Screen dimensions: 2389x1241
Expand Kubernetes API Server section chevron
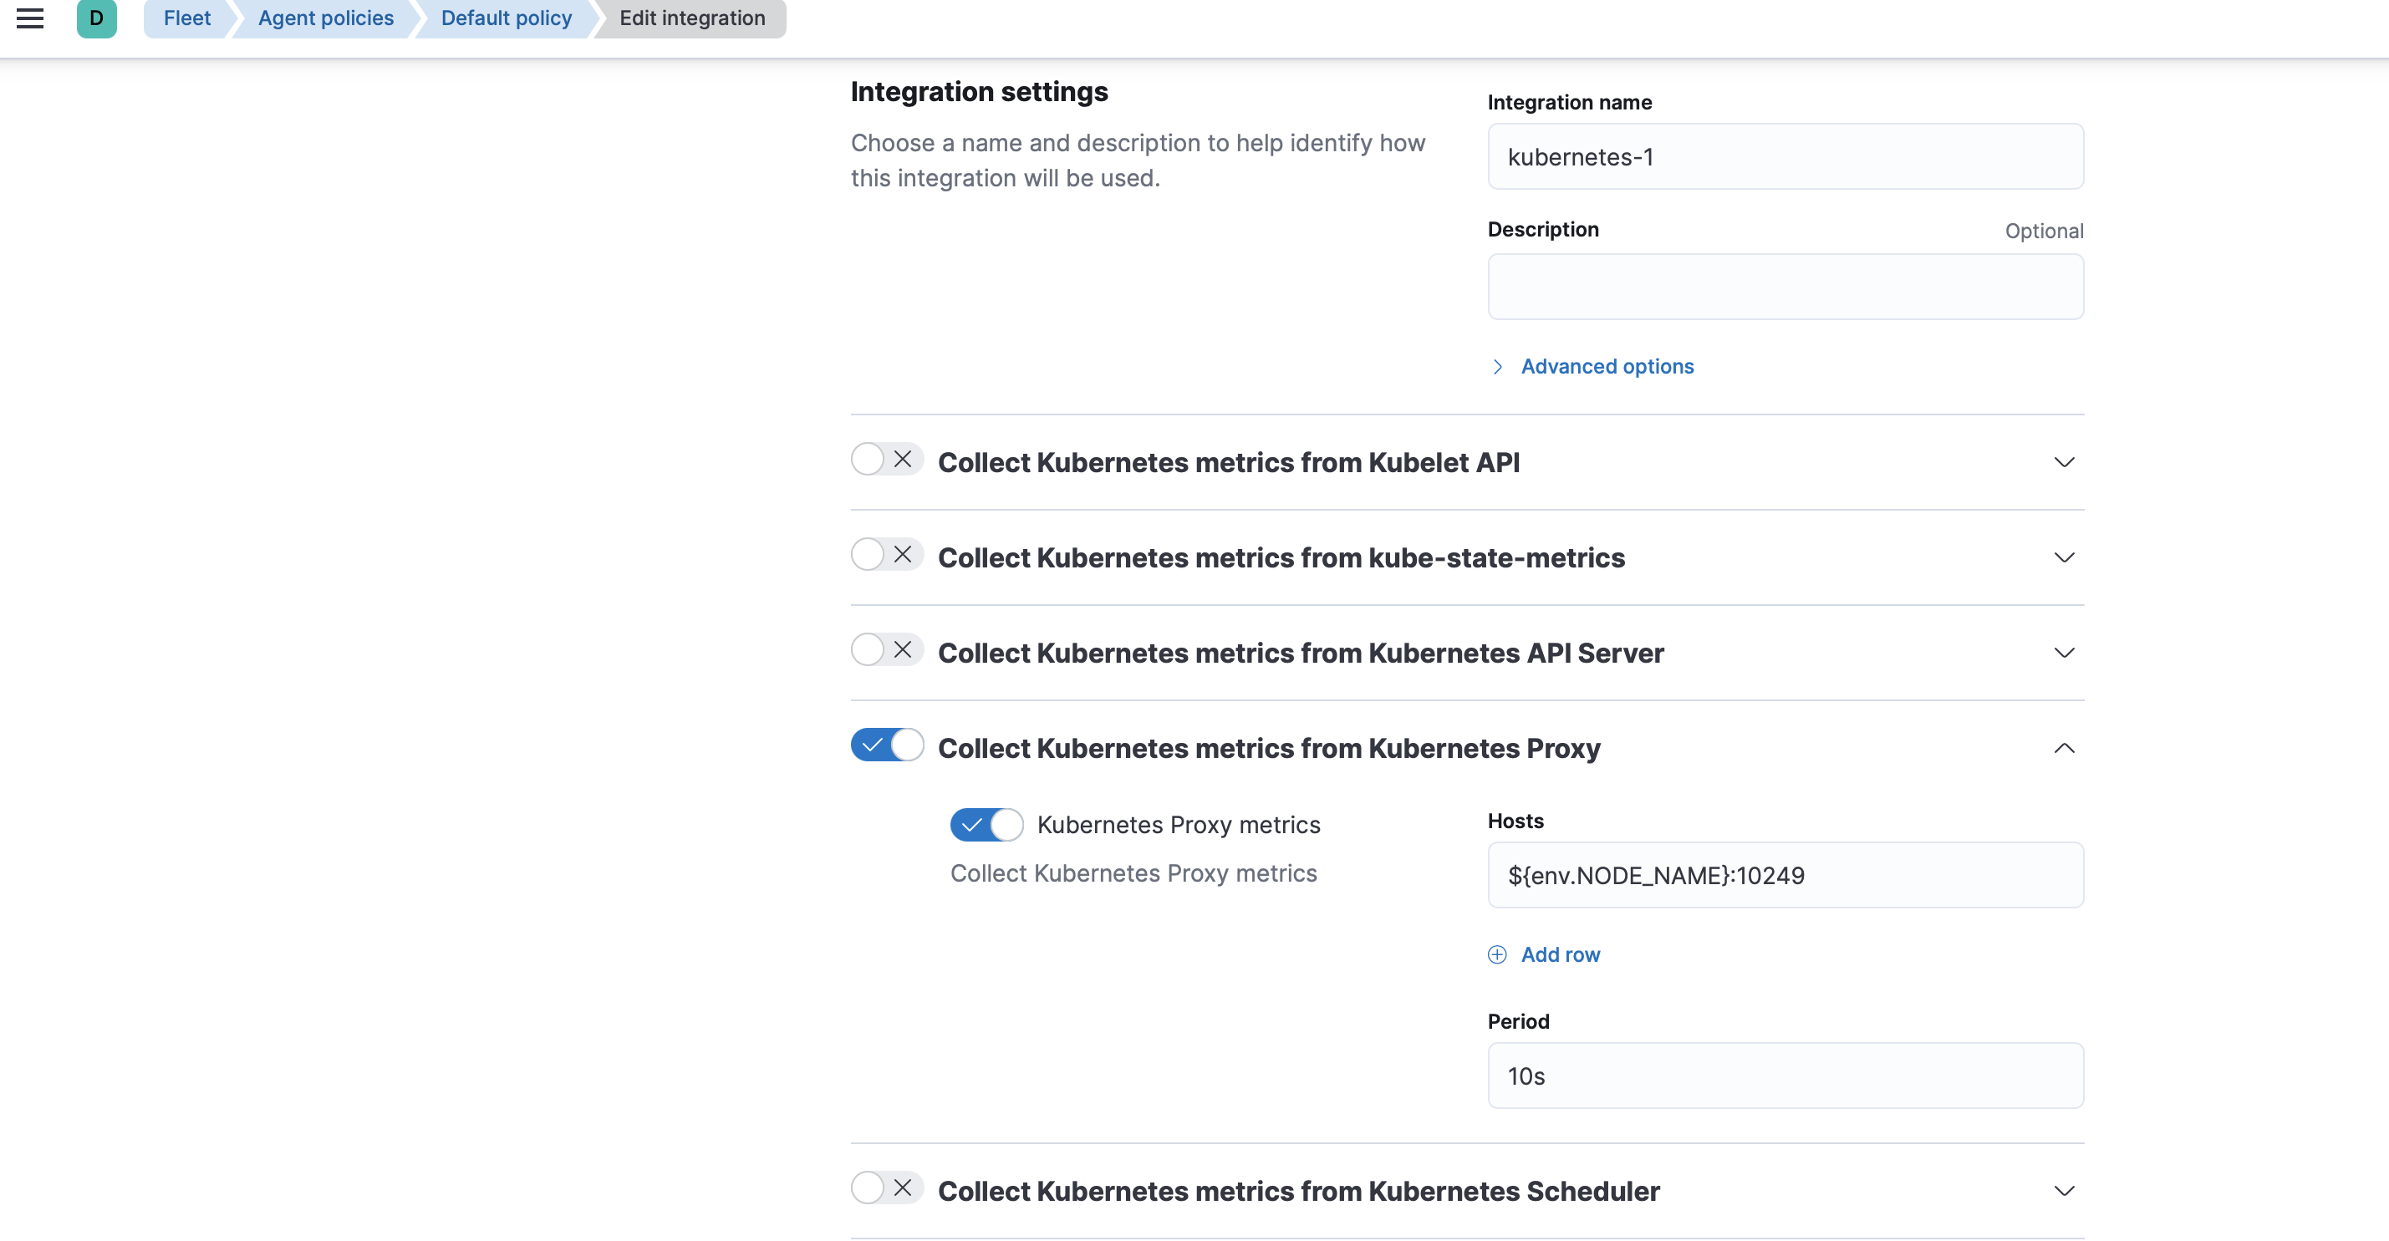point(2064,653)
